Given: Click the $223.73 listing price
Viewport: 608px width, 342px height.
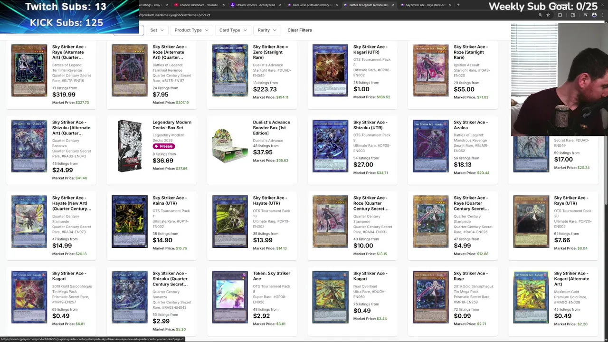Looking at the screenshot, I should click(265, 89).
